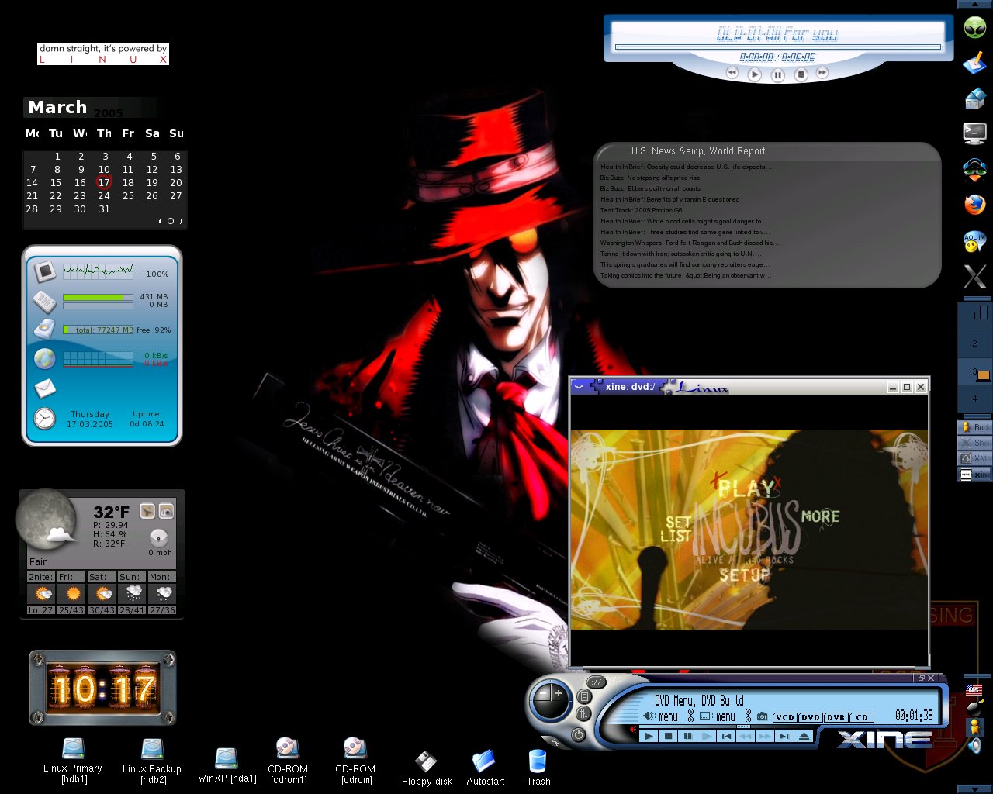Image resolution: width=993 pixels, height=794 pixels.
Task: Open the alien head icon in the side panel
Action: (975, 28)
